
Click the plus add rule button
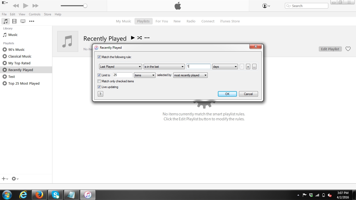tap(248, 67)
